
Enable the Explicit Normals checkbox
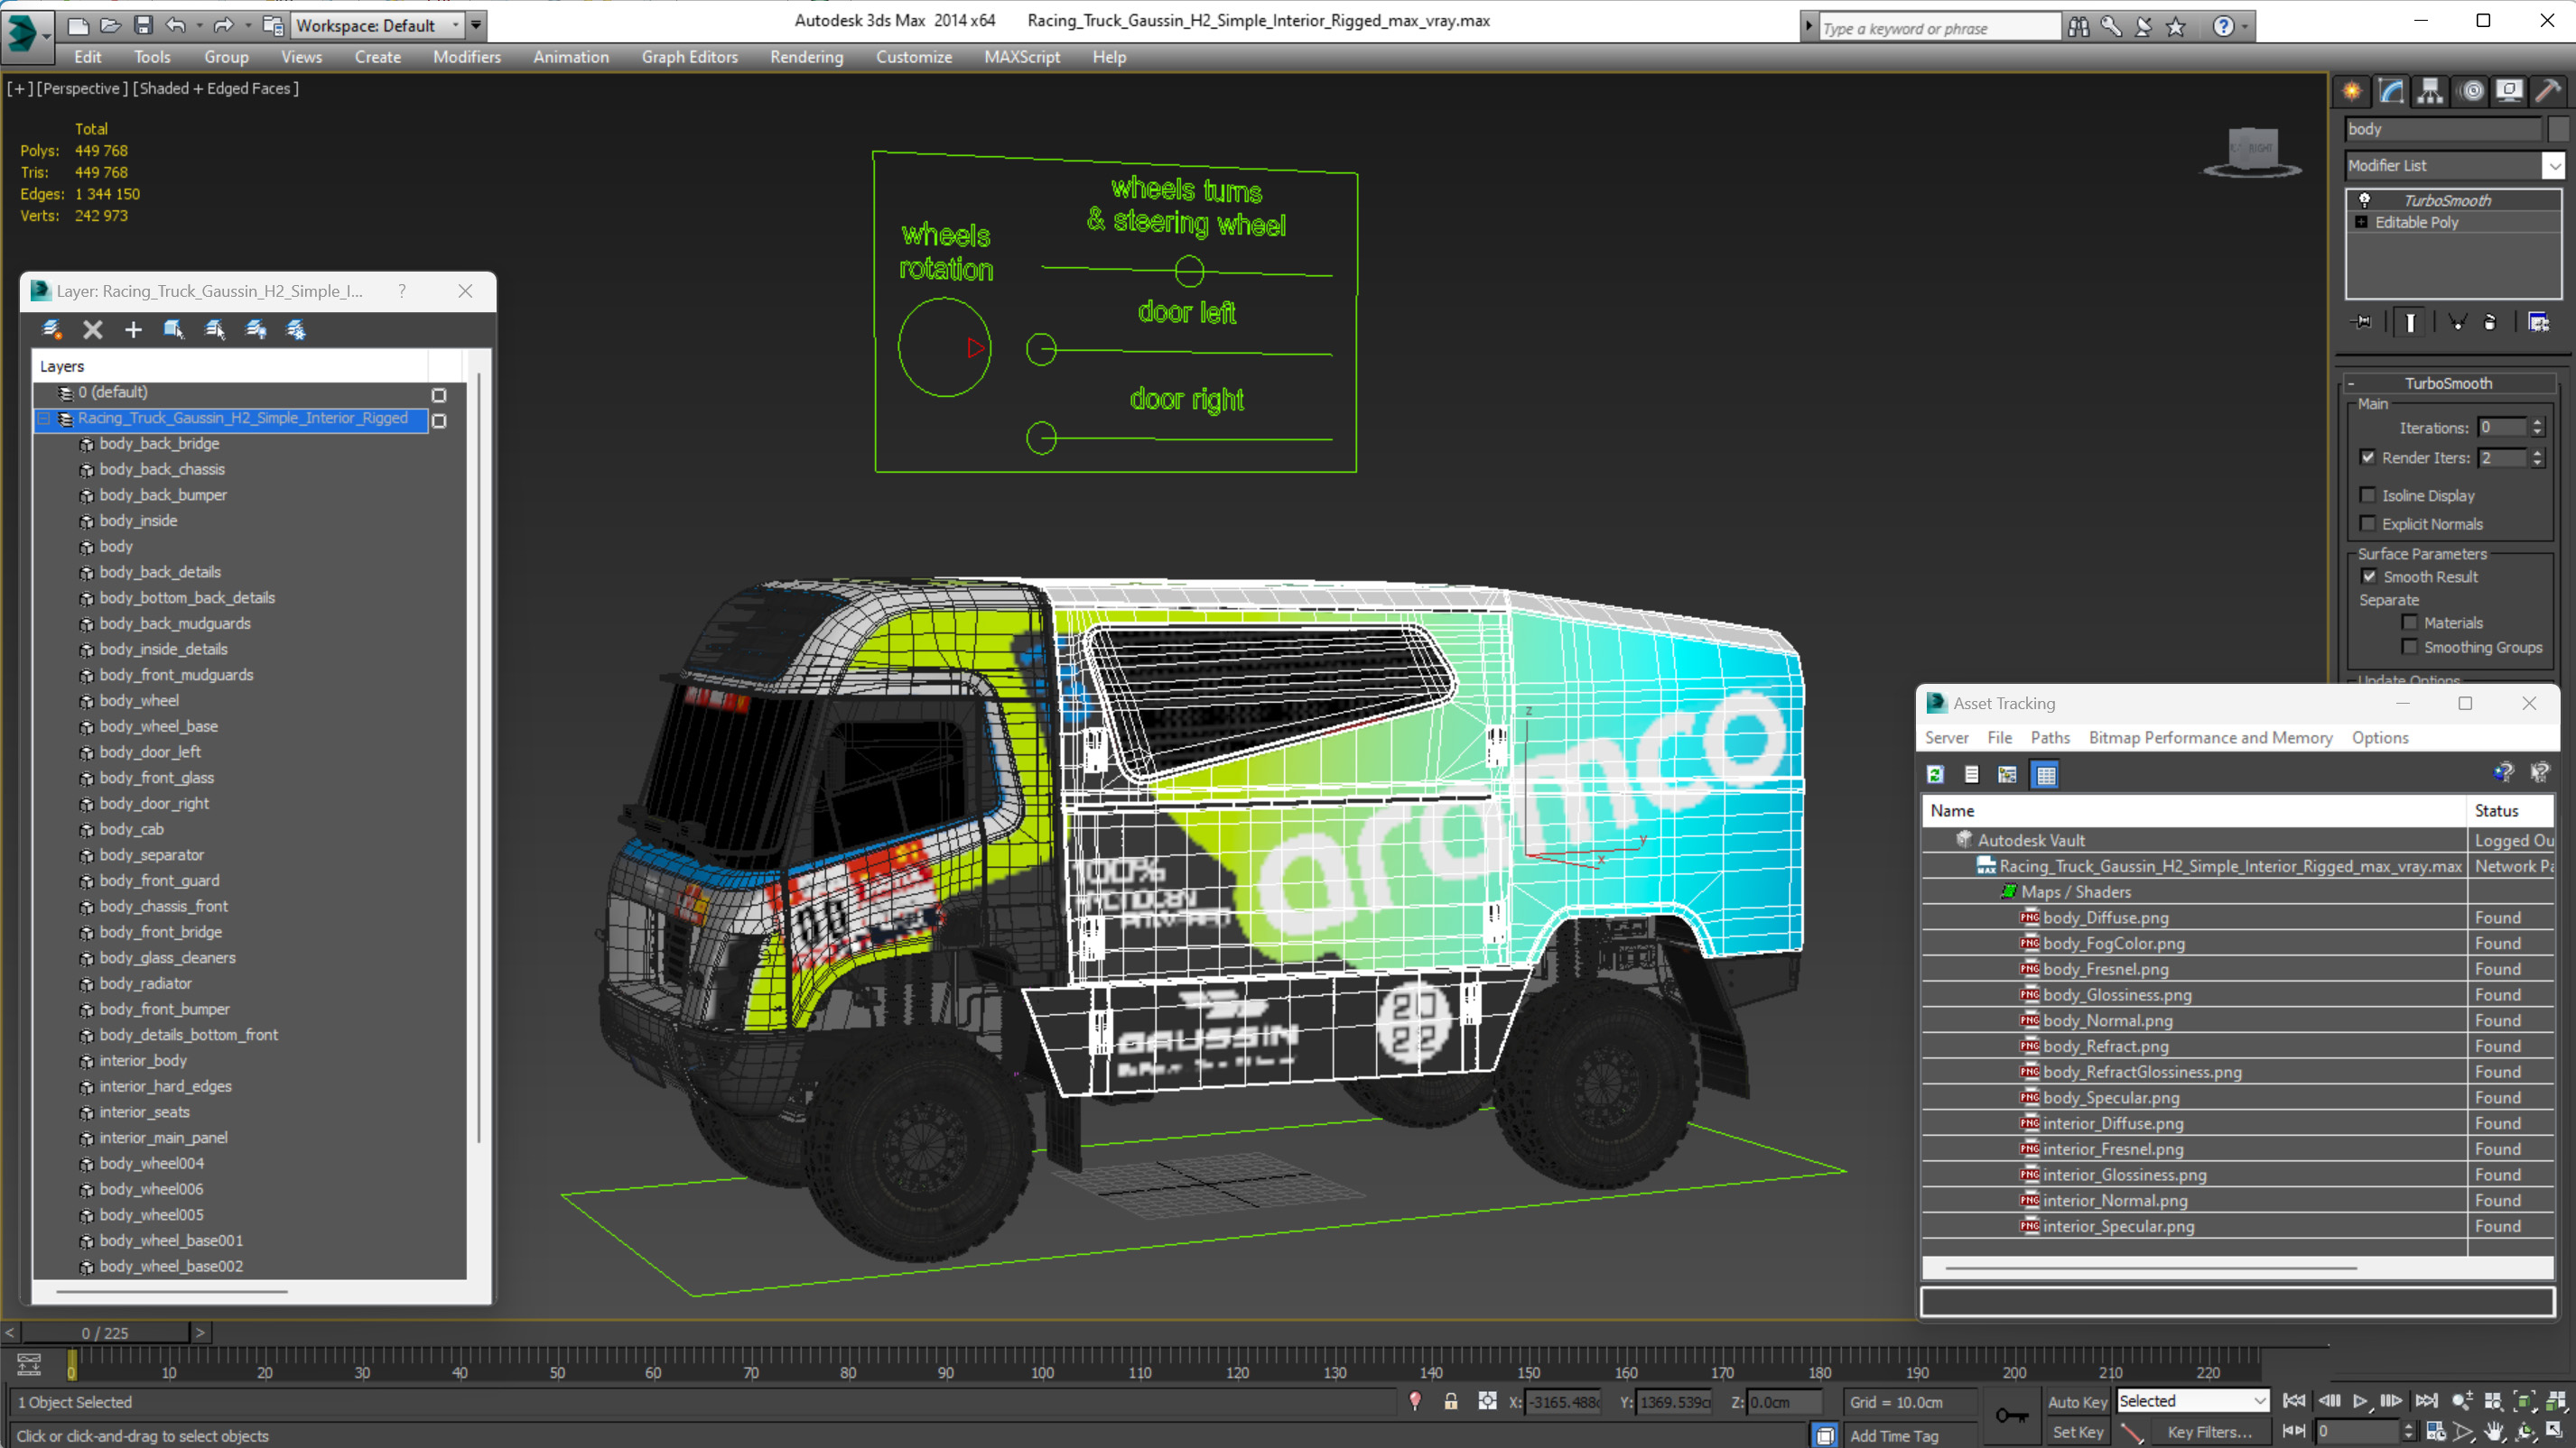click(x=2368, y=523)
